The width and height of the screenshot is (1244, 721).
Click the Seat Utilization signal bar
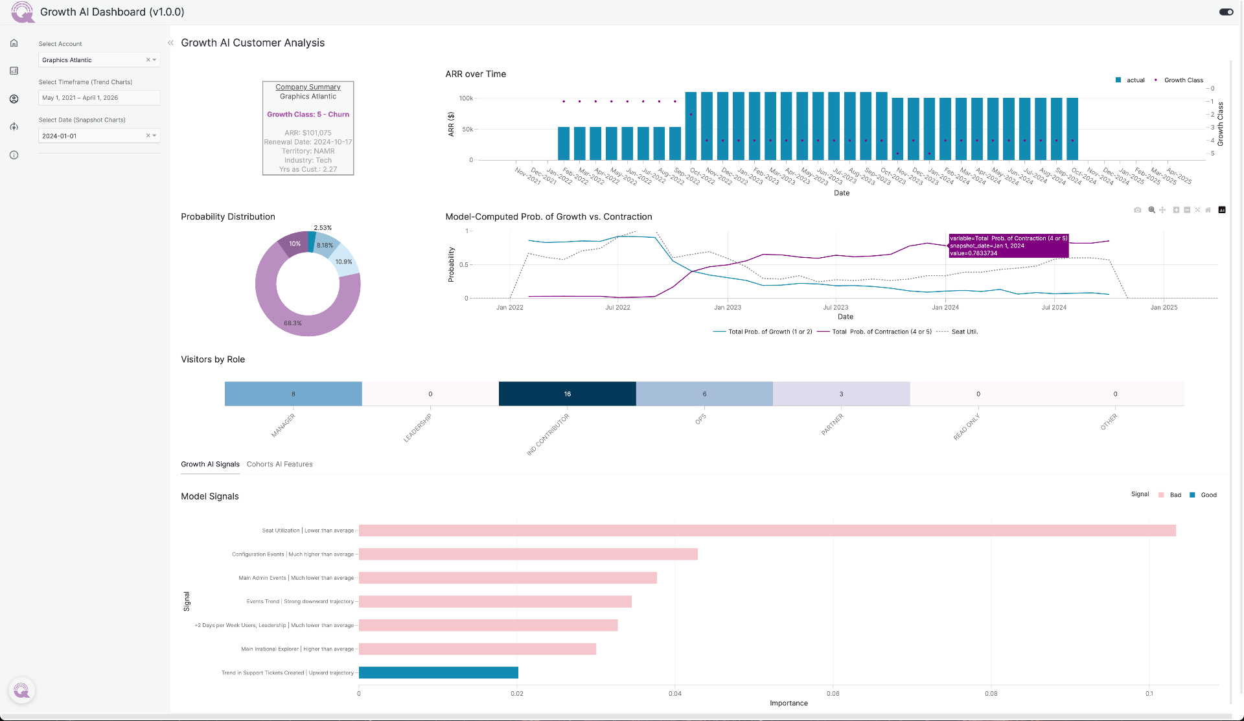767,531
